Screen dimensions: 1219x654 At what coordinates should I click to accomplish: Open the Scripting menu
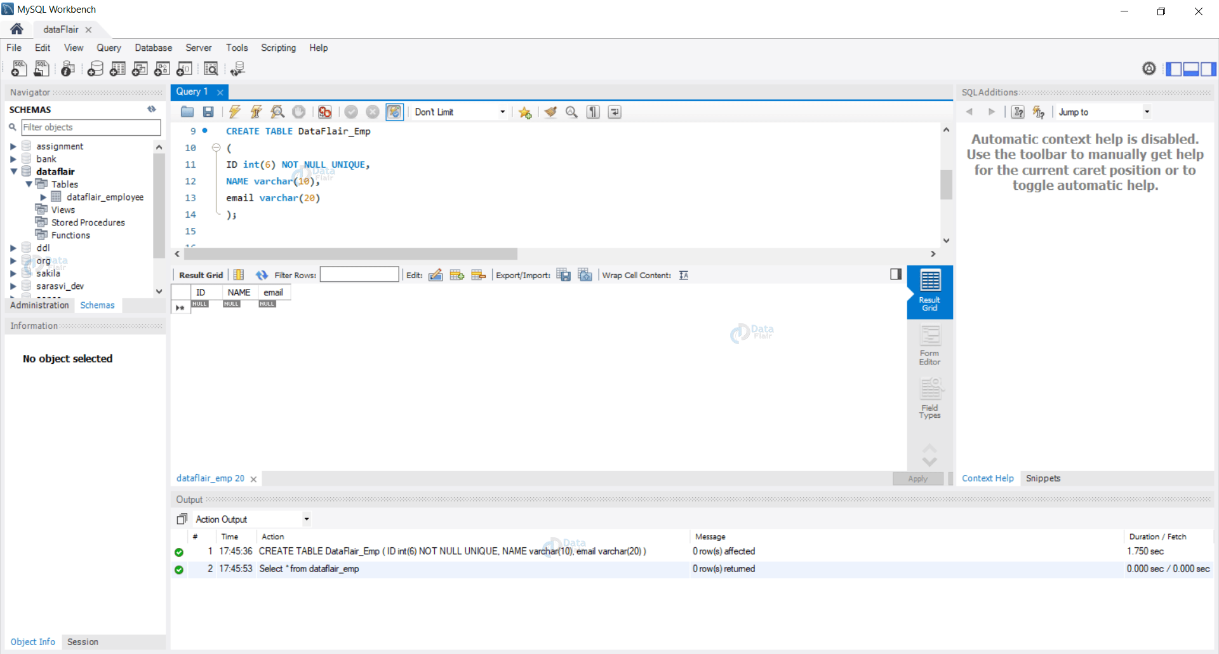coord(278,48)
